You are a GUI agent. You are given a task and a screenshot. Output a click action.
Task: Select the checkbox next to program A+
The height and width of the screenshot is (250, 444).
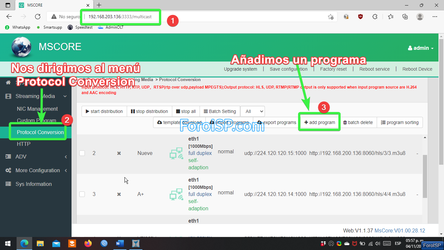(x=82, y=194)
